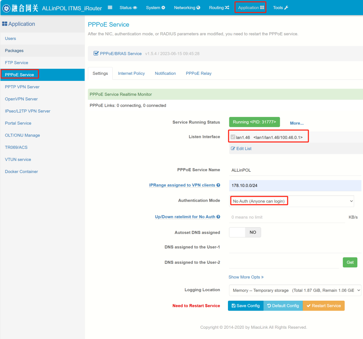Open OLT/ONU Manage page
This screenshot has height=339, width=363.
pyautogui.click(x=43, y=135)
